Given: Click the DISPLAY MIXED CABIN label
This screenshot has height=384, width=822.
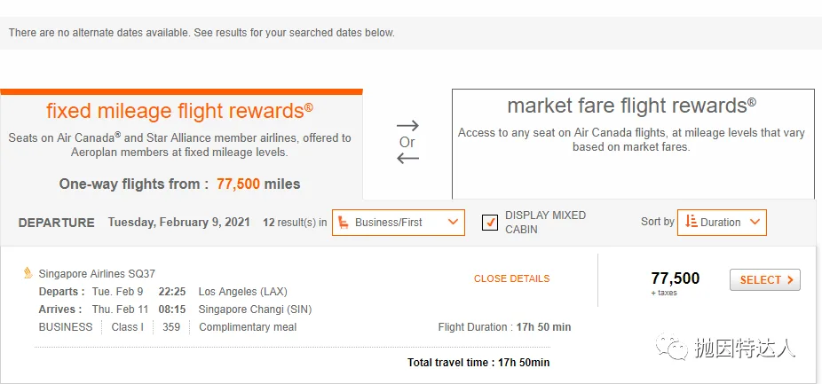Looking at the screenshot, I should click(x=545, y=222).
